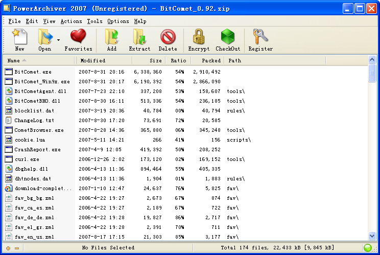Click the Register keys icon
The image size is (380, 255).
click(x=260, y=37)
